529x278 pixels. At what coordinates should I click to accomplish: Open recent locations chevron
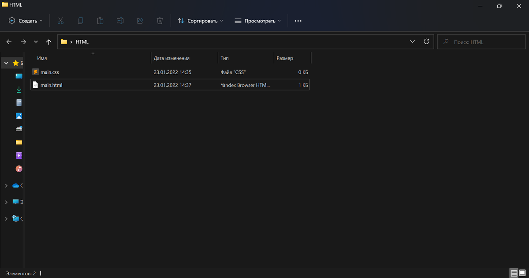36,42
